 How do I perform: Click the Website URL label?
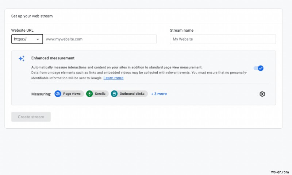pyautogui.click(x=22, y=30)
